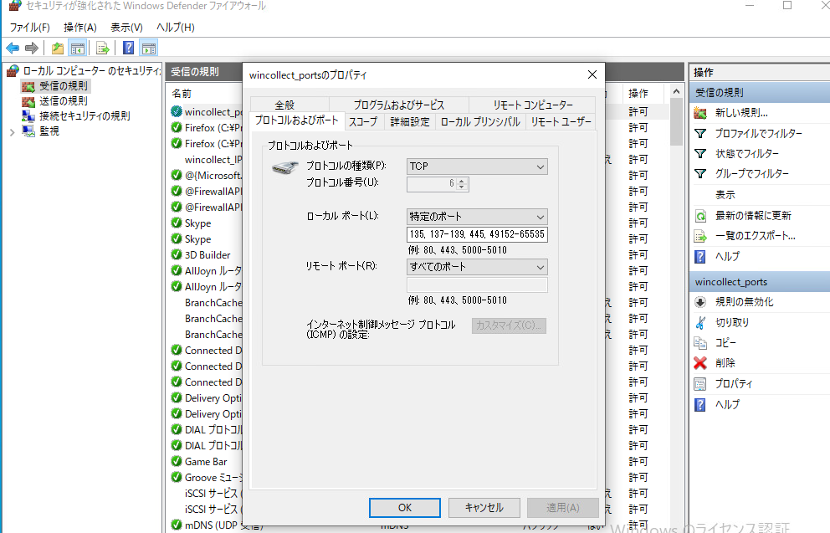Open the 表示 action submenu
This screenshot has width=830, height=533.
click(725, 195)
